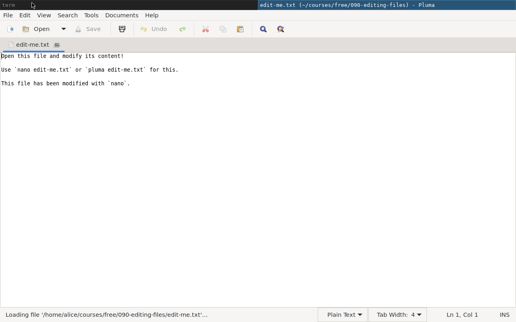The width and height of the screenshot is (516, 322).
Task: Open the Search menu
Action: pyautogui.click(x=68, y=15)
